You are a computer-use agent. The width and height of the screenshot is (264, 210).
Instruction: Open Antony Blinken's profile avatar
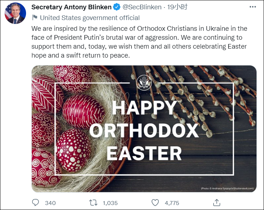(x=15, y=13)
